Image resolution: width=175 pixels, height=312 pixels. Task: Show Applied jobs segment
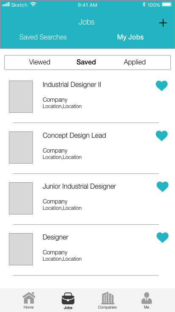[x=135, y=62]
